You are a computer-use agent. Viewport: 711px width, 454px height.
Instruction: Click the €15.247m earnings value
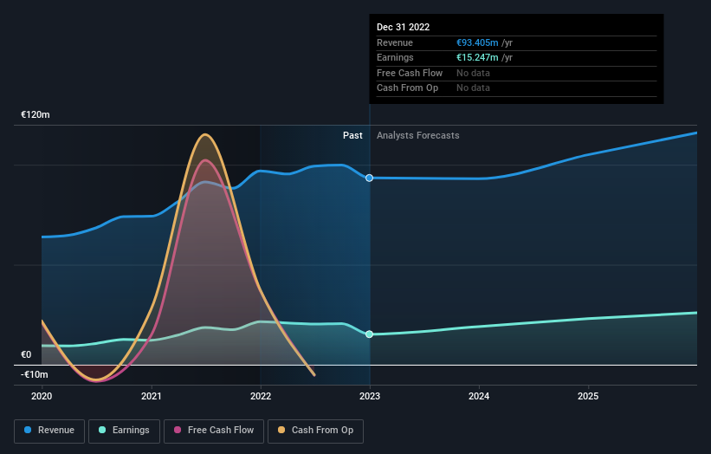tap(477, 57)
